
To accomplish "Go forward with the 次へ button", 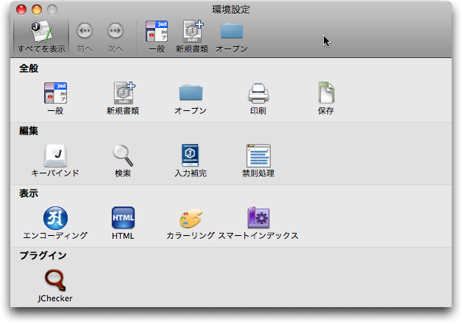I will coord(115,37).
